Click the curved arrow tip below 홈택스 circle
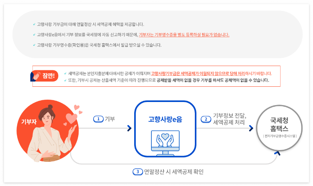Image resolution: width=313 pixels, height=186 pixels. click(277, 153)
